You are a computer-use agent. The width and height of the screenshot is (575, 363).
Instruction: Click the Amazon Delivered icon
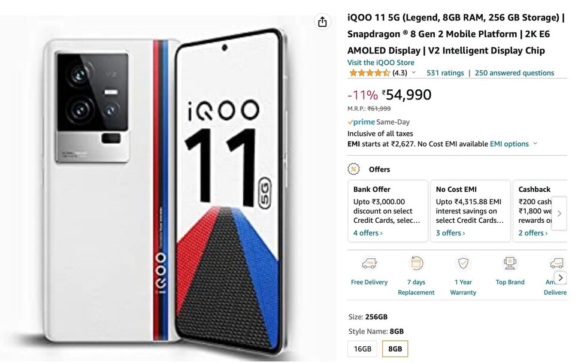point(556,264)
